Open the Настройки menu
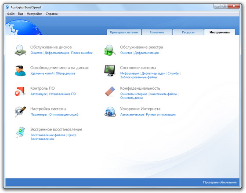Screen dimensions: 246x193 34,14
